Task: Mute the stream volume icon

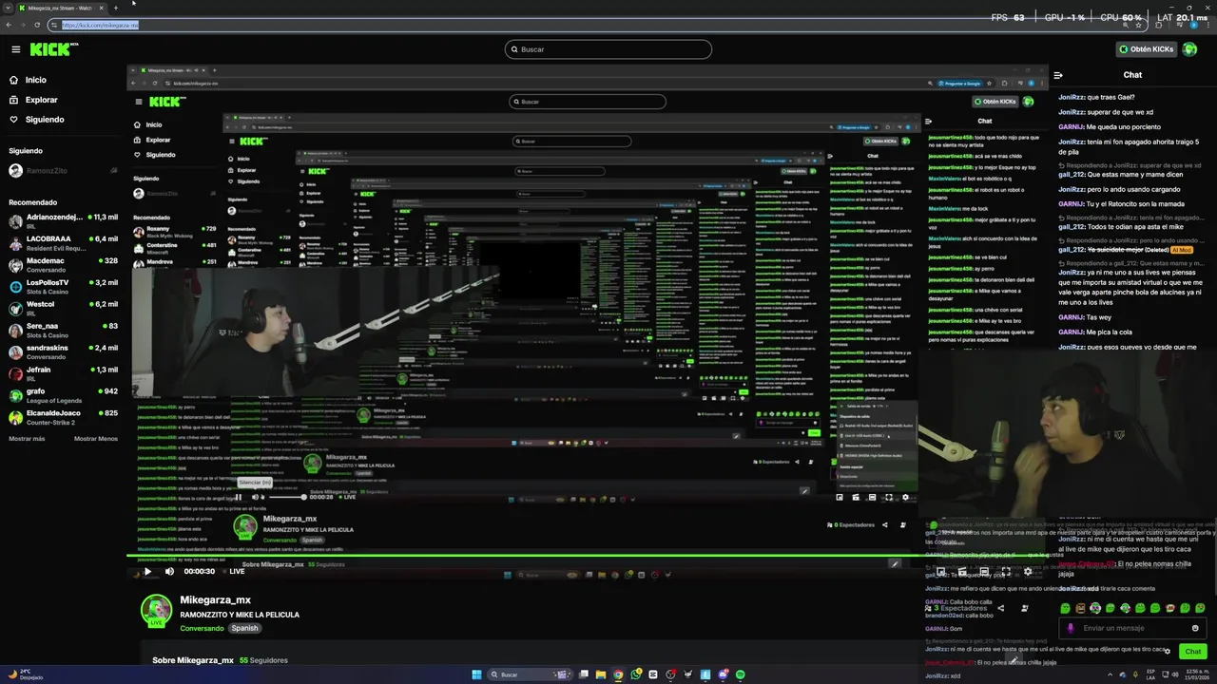Action: tap(169, 571)
